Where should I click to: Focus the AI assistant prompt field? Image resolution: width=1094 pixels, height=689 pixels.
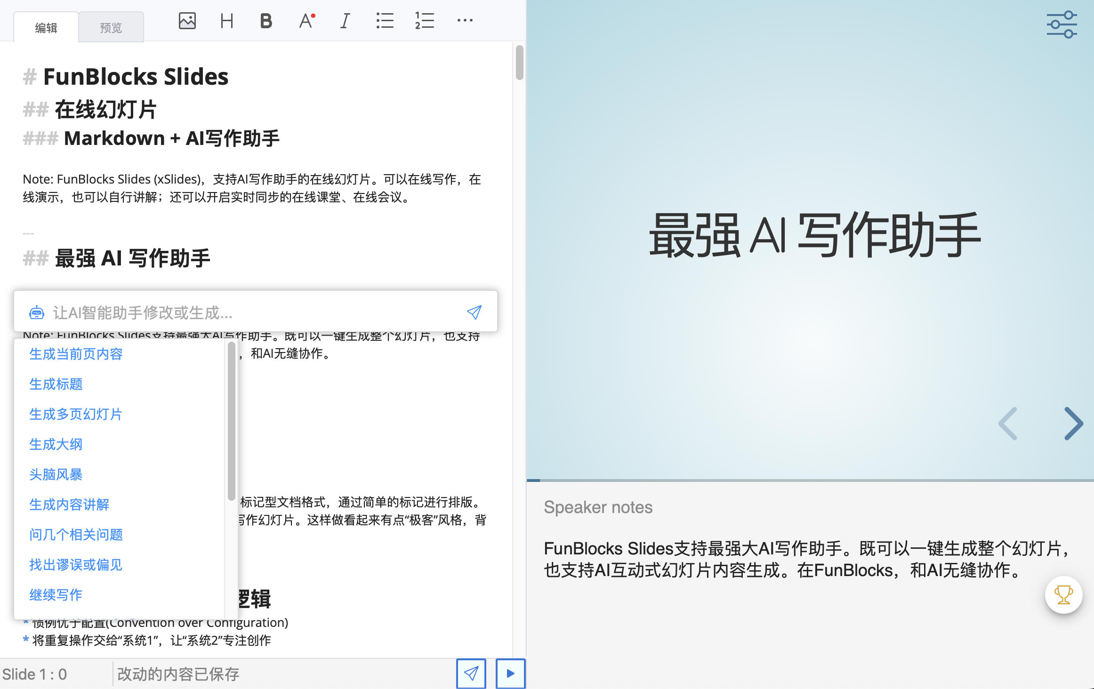tap(255, 312)
